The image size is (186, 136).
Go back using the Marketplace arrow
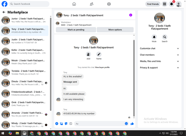(4, 12)
